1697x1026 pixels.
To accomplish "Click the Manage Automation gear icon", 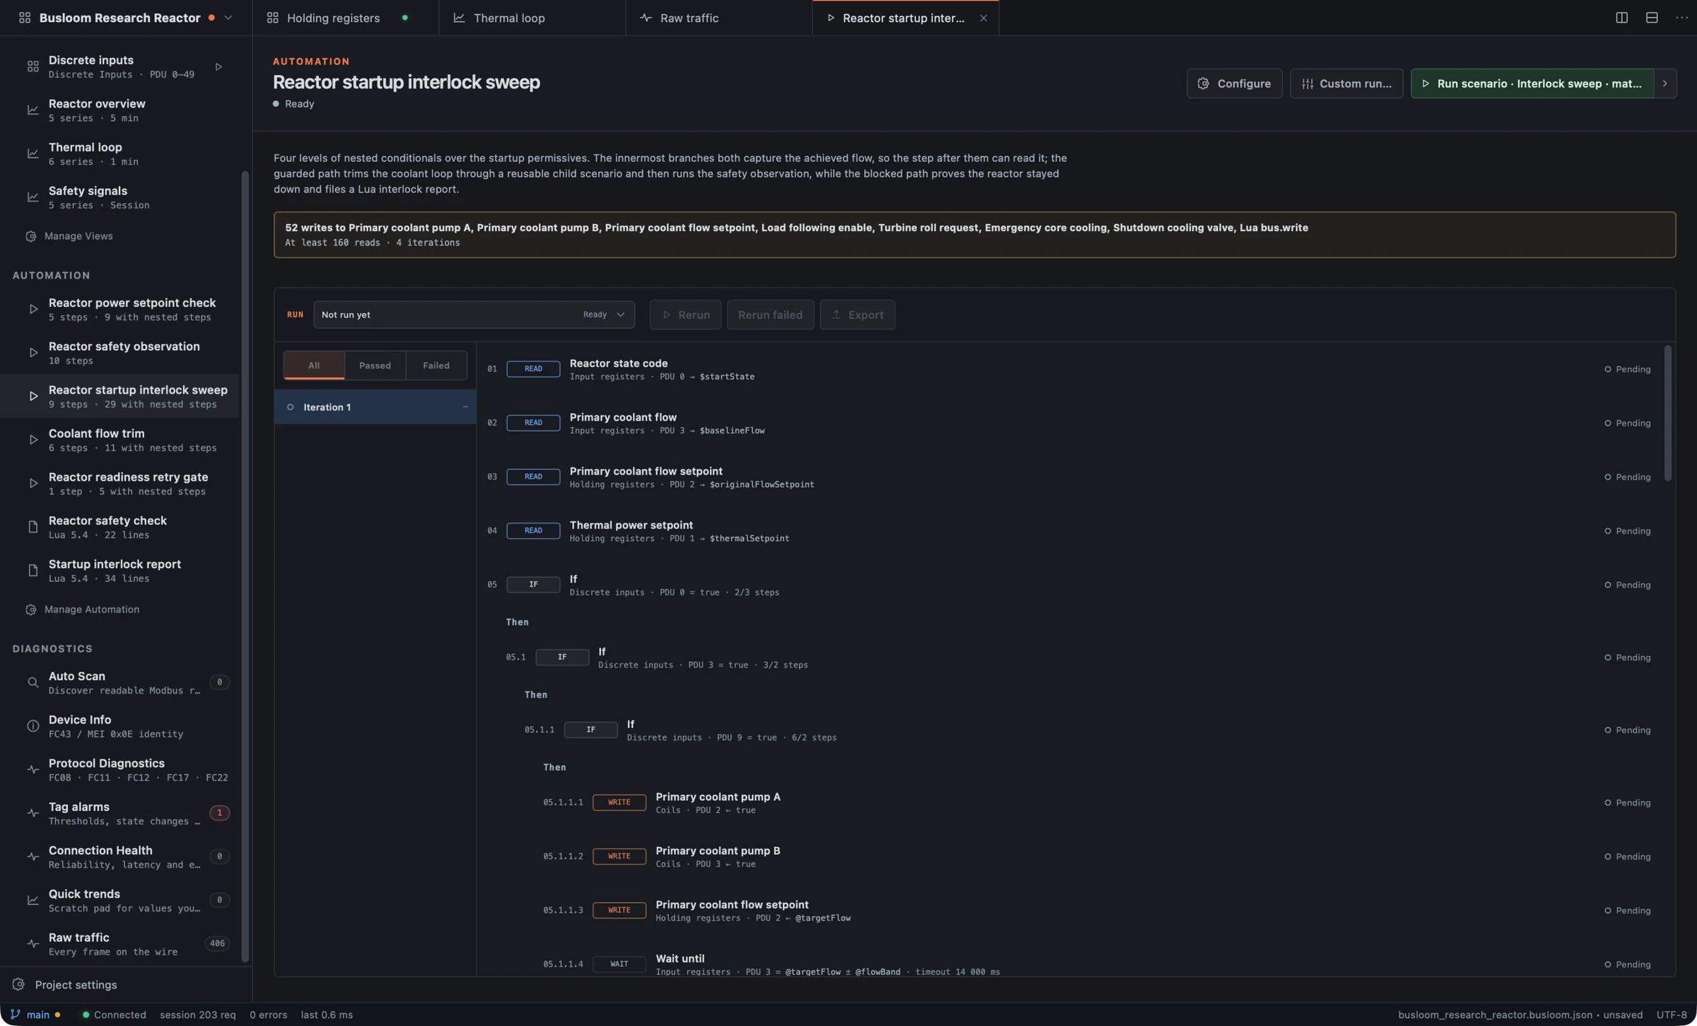I will pos(31,610).
